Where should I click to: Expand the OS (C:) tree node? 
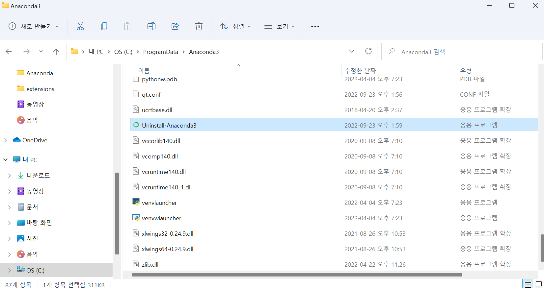coord(9,270)
